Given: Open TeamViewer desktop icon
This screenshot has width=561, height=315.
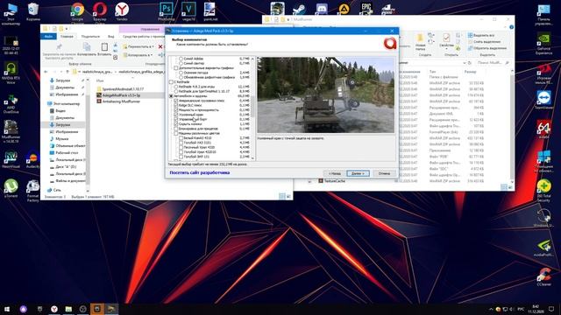Looking at the screenshot, I should click(x=543, y=99).
